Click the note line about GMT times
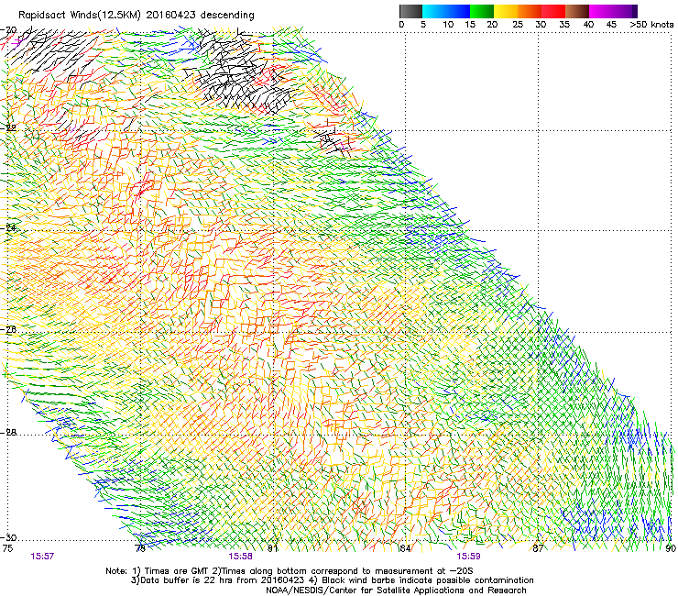Screen dimensions: 678x596 (x=290, y=571)
